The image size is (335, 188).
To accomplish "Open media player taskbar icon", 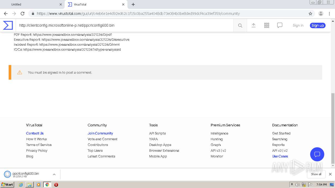I will (38, 185).
